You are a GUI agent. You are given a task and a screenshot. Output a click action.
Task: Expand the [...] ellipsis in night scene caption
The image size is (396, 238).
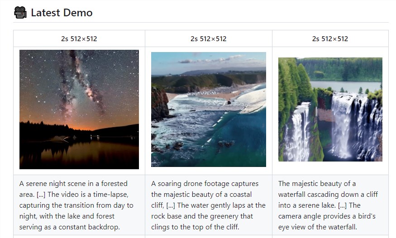coord(40,195)
